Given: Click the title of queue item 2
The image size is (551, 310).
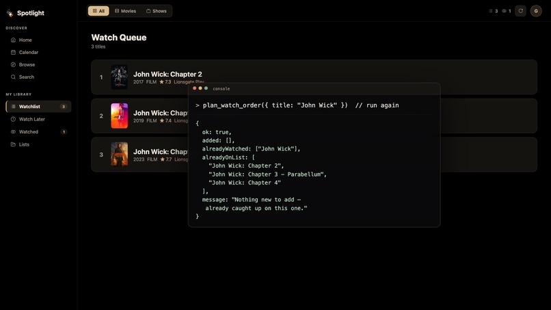Looking at the screenshot, I should click(161, 113).
